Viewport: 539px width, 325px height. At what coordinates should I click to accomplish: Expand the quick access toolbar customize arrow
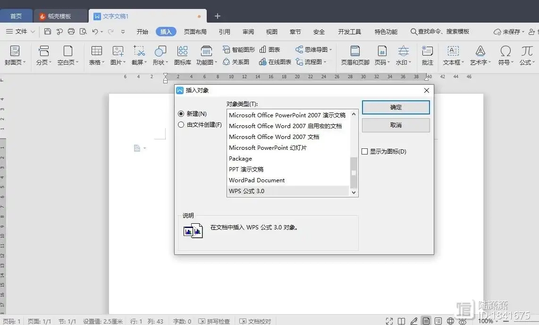pos(123,32)
